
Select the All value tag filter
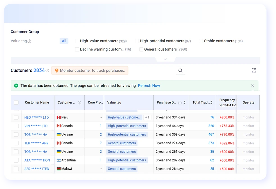coord(64,41)
